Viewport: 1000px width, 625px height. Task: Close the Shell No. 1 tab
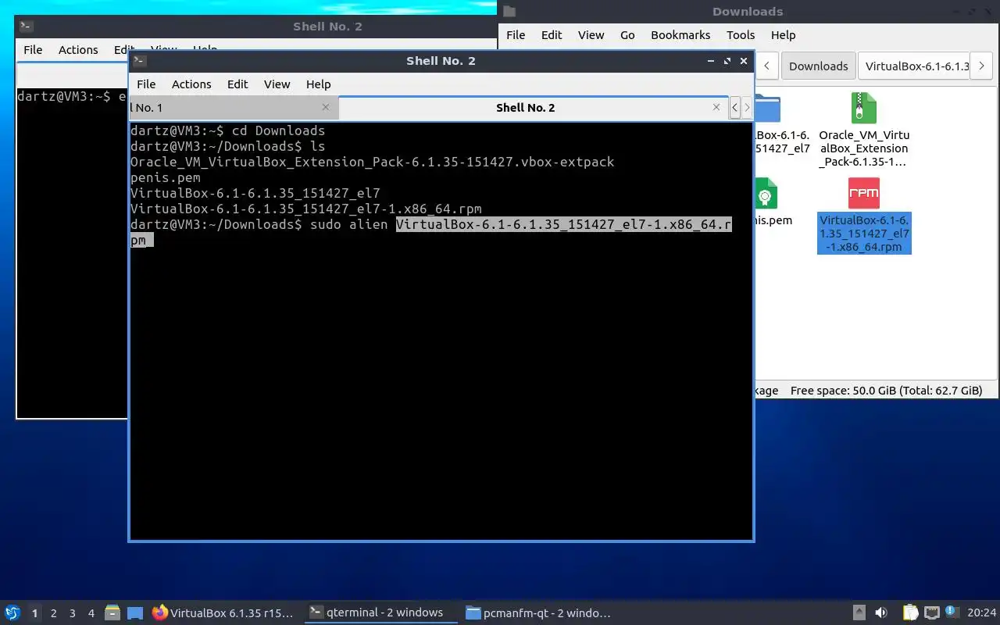pos(326,107)
